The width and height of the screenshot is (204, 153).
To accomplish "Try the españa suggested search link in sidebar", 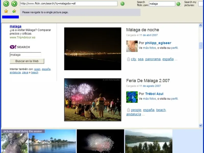I will (46, 69).
